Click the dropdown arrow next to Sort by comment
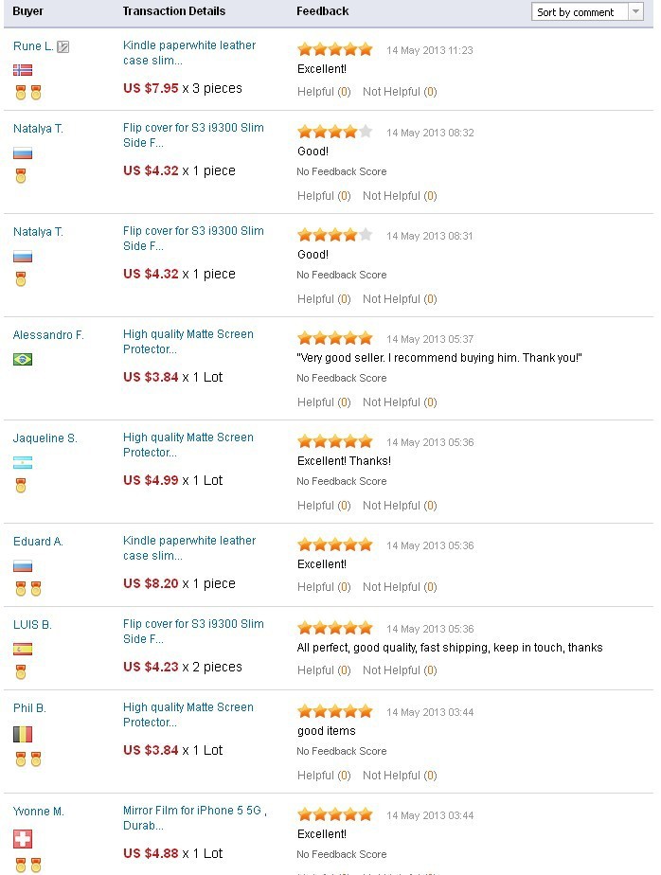661x875 pixels. (x=635, y=11)
